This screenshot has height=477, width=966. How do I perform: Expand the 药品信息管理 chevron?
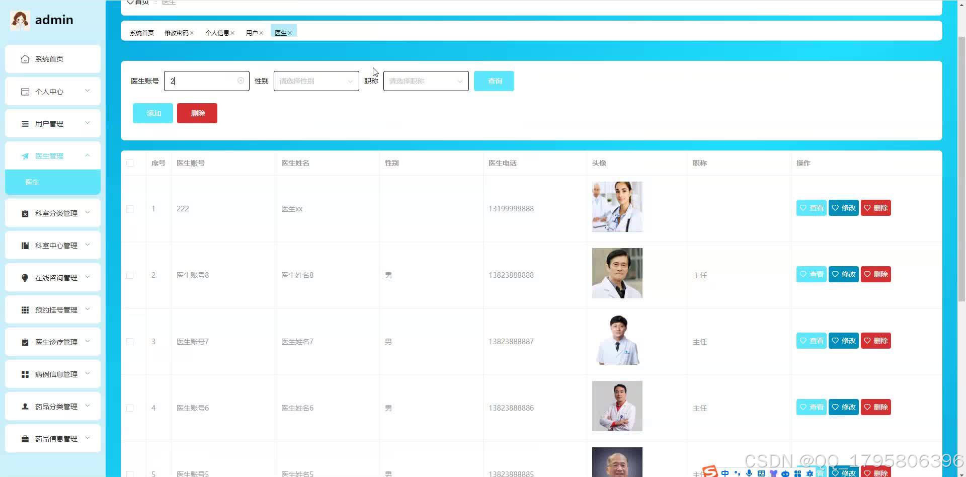[x=88, y=438]
